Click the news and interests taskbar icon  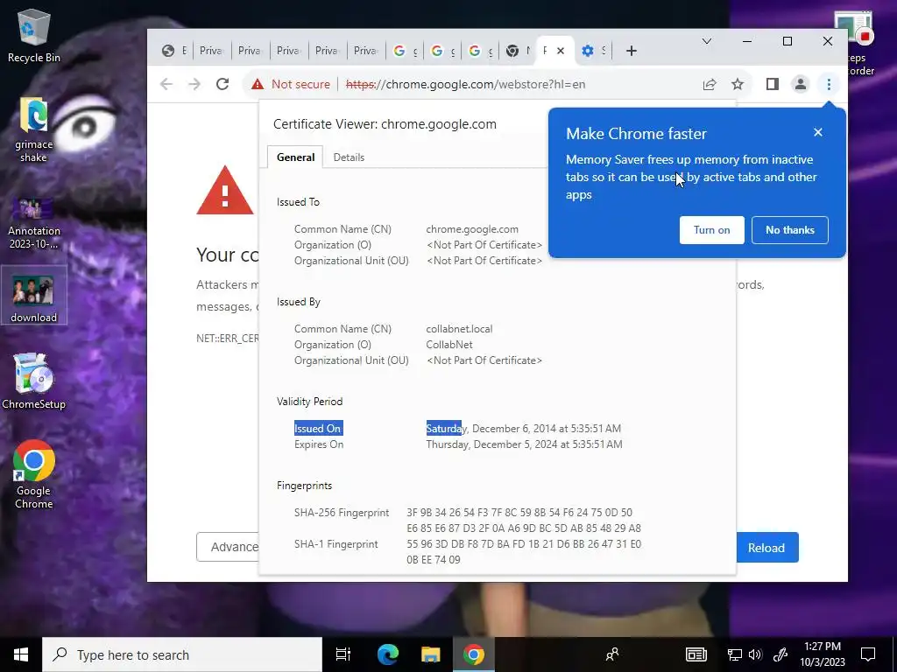(x=696, y=654)
